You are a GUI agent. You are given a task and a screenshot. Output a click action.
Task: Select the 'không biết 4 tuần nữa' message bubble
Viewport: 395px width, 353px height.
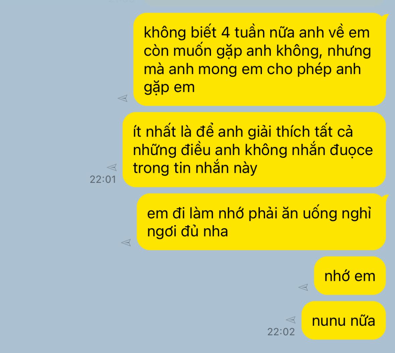point(259,59)
